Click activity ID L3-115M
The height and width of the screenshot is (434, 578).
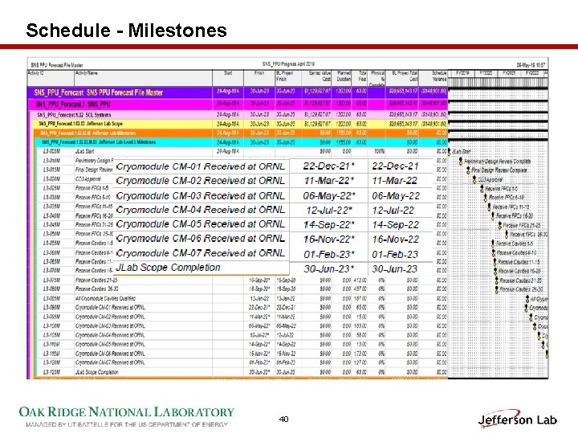[52, 354]
